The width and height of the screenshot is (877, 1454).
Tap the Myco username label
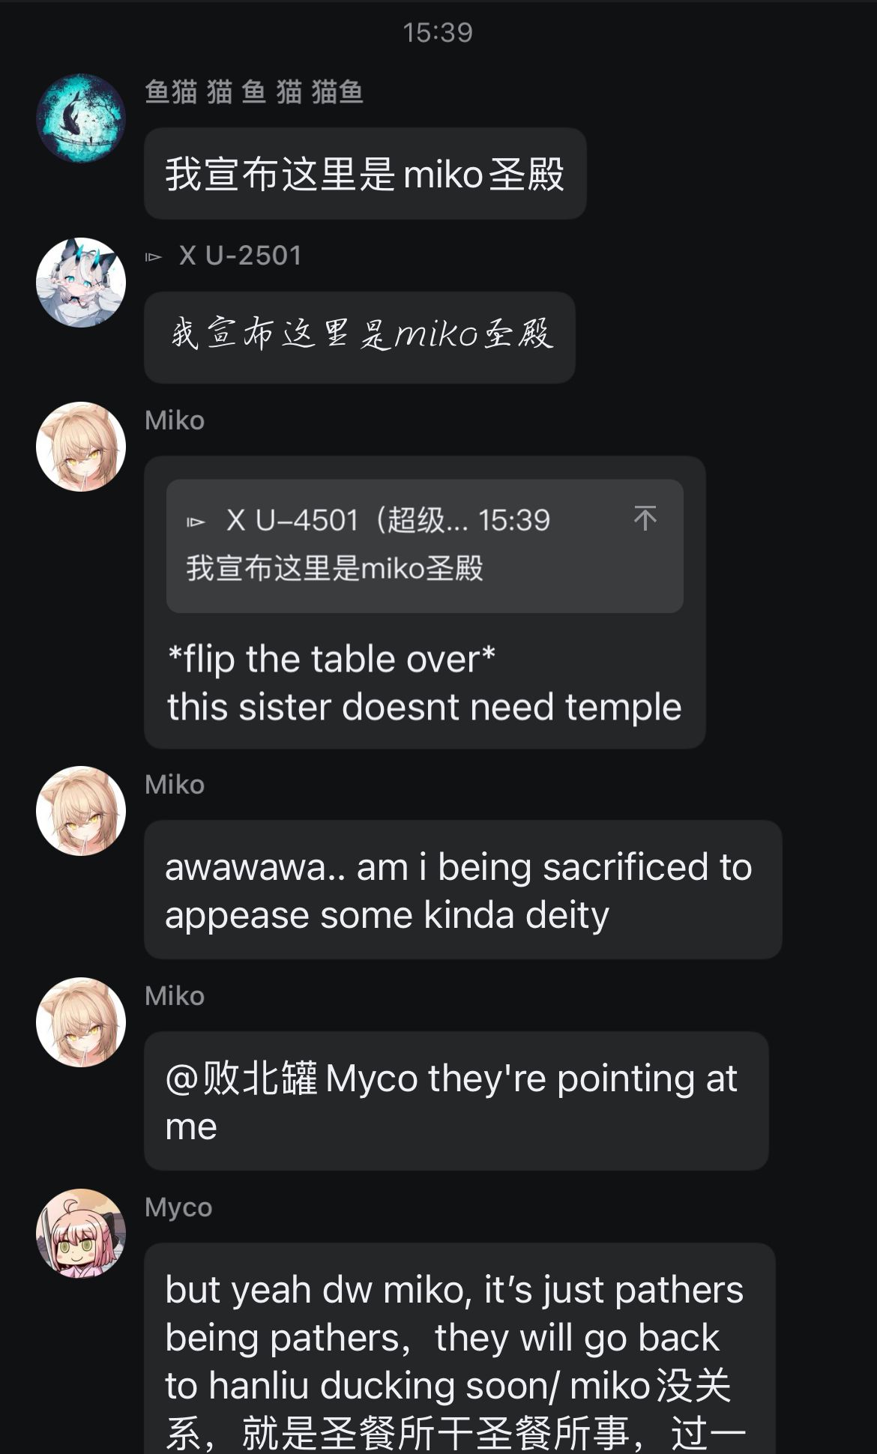tap(178, 1207)
